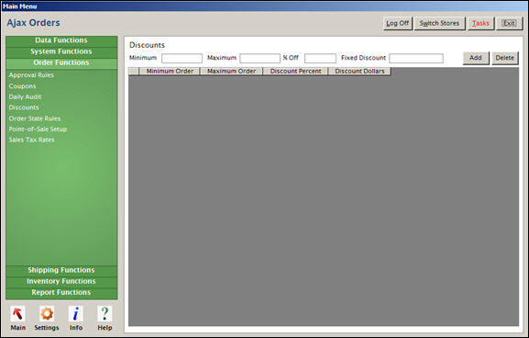Open the Help question mark icon

click(105, 313)
